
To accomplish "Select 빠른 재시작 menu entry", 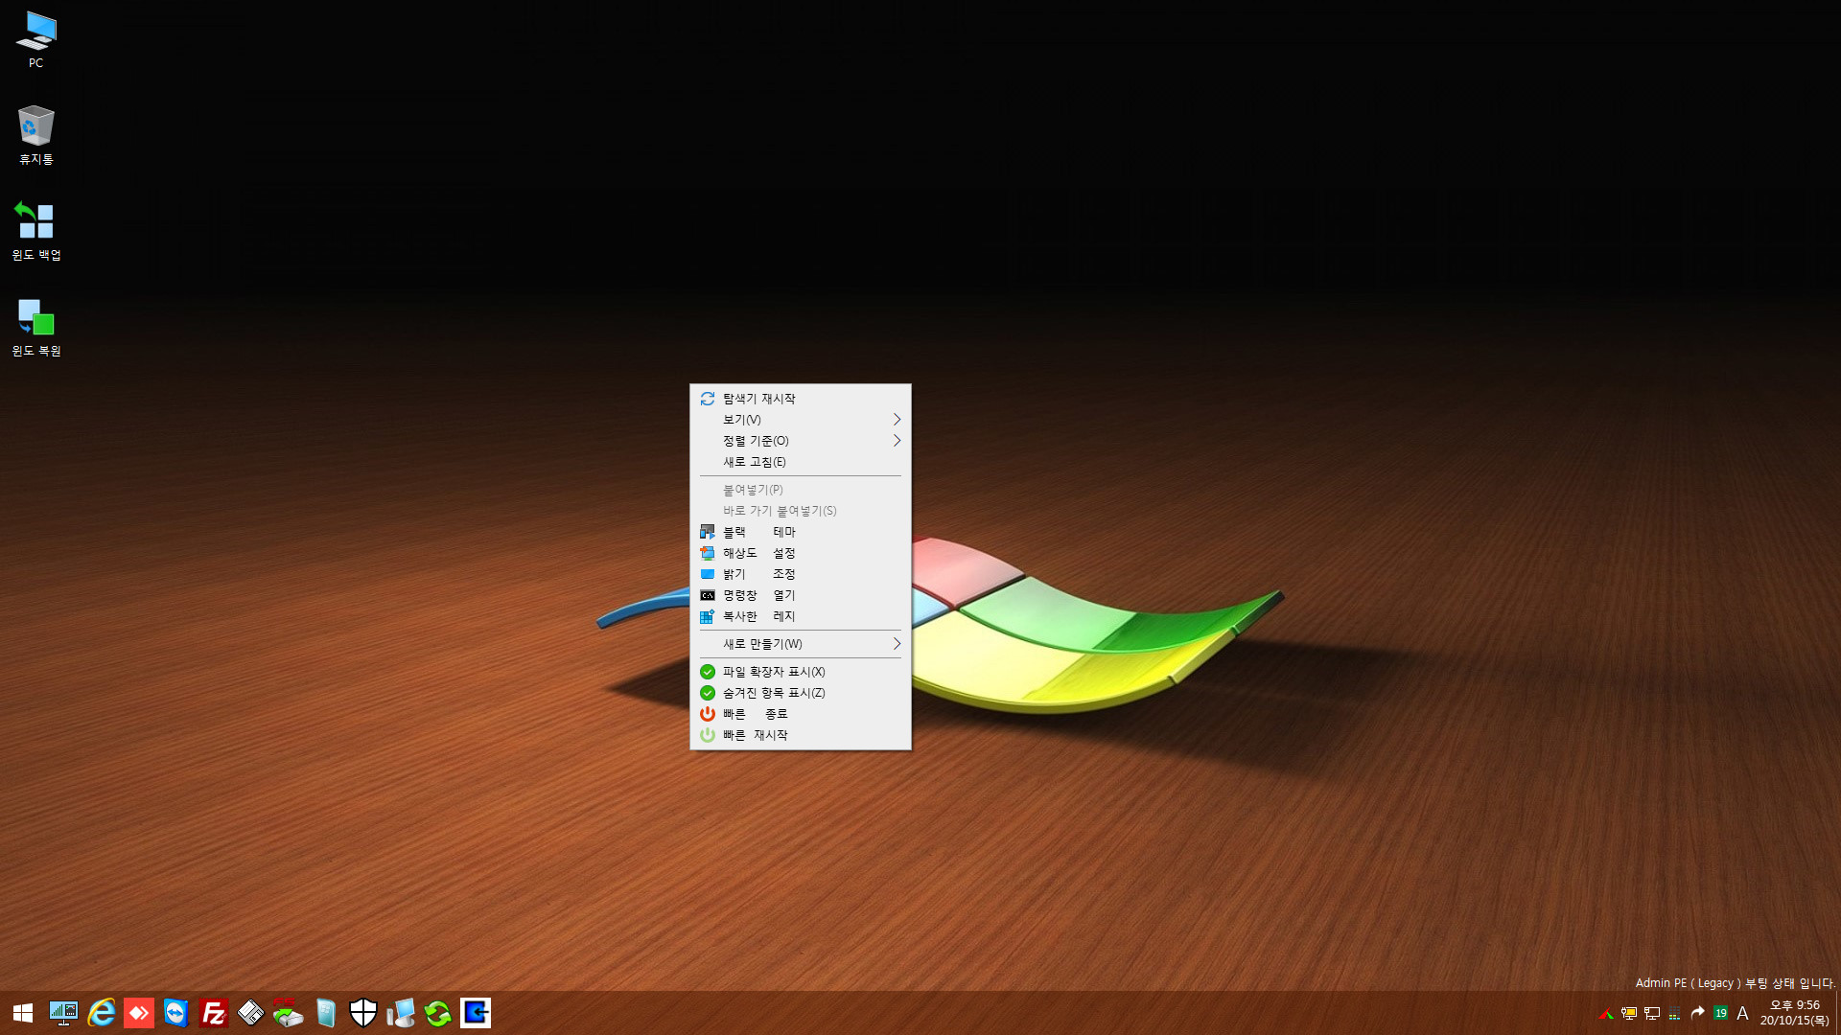I will coord(801,735).
